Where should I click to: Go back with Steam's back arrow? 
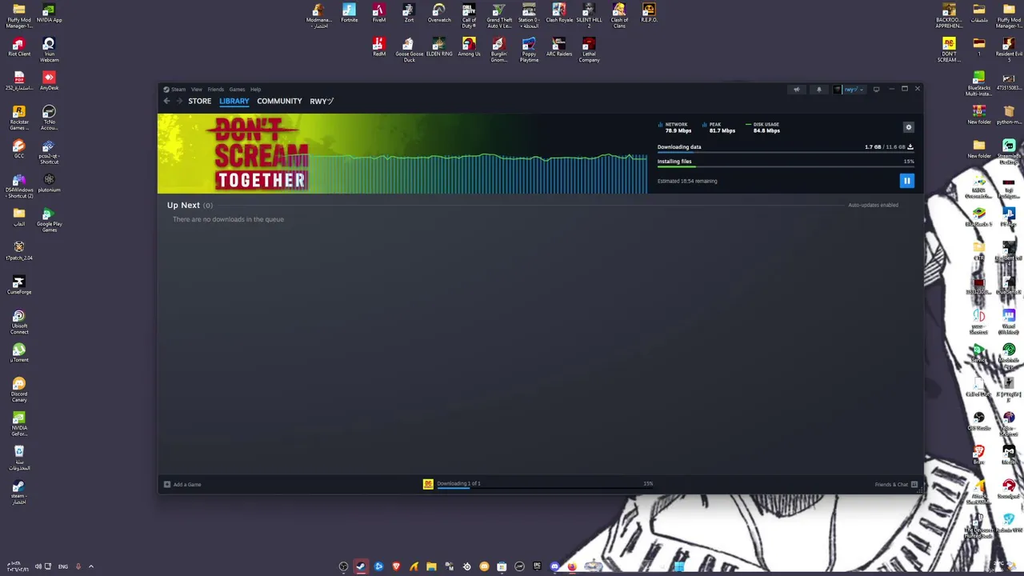coord(166,102)
